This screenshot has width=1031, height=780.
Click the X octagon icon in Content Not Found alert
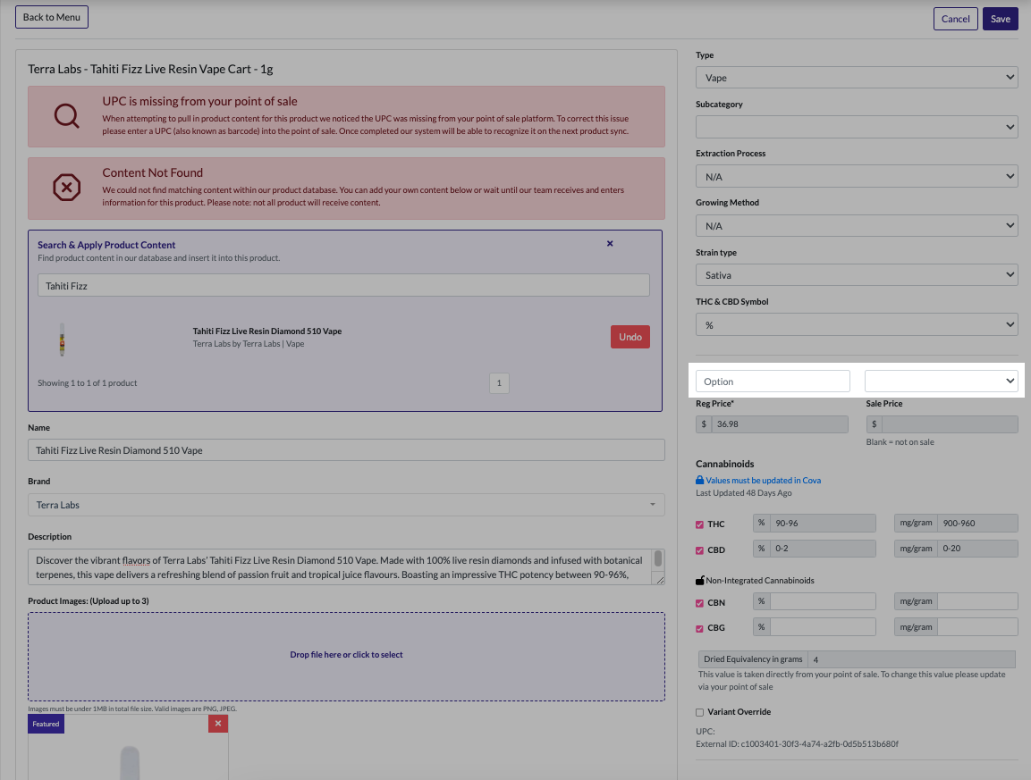(66, 188)
